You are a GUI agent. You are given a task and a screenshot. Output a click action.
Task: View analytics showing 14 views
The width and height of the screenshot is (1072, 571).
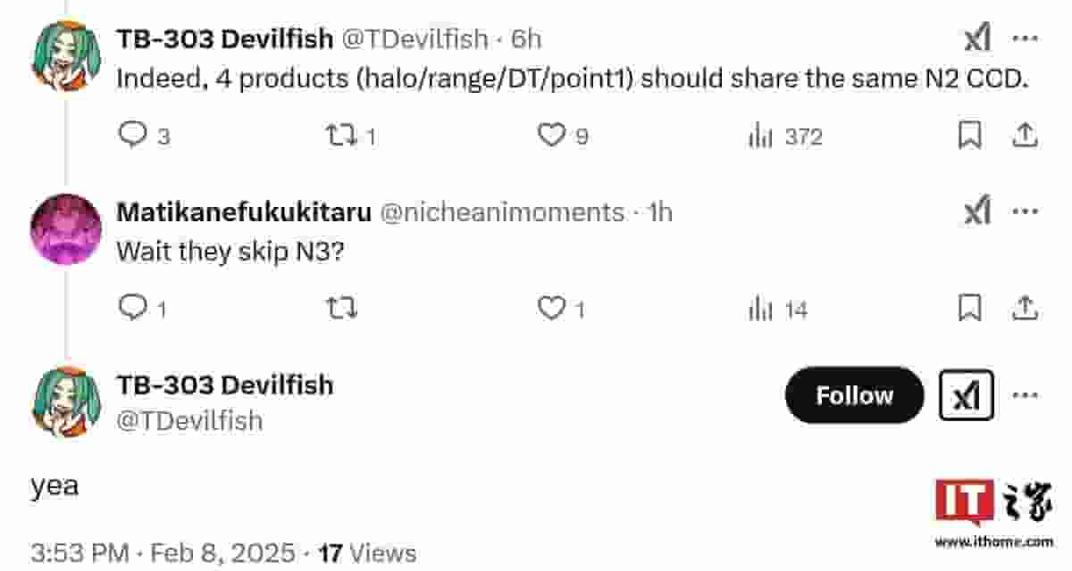(x=760, y=310)
